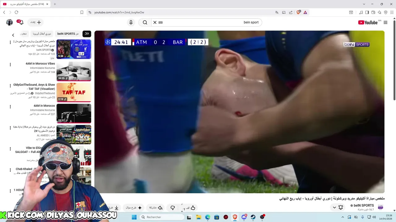The width and height of the screenshot is (396, 222).
Task: Clear the search box with the X
Action: click(x=155, y=22)
